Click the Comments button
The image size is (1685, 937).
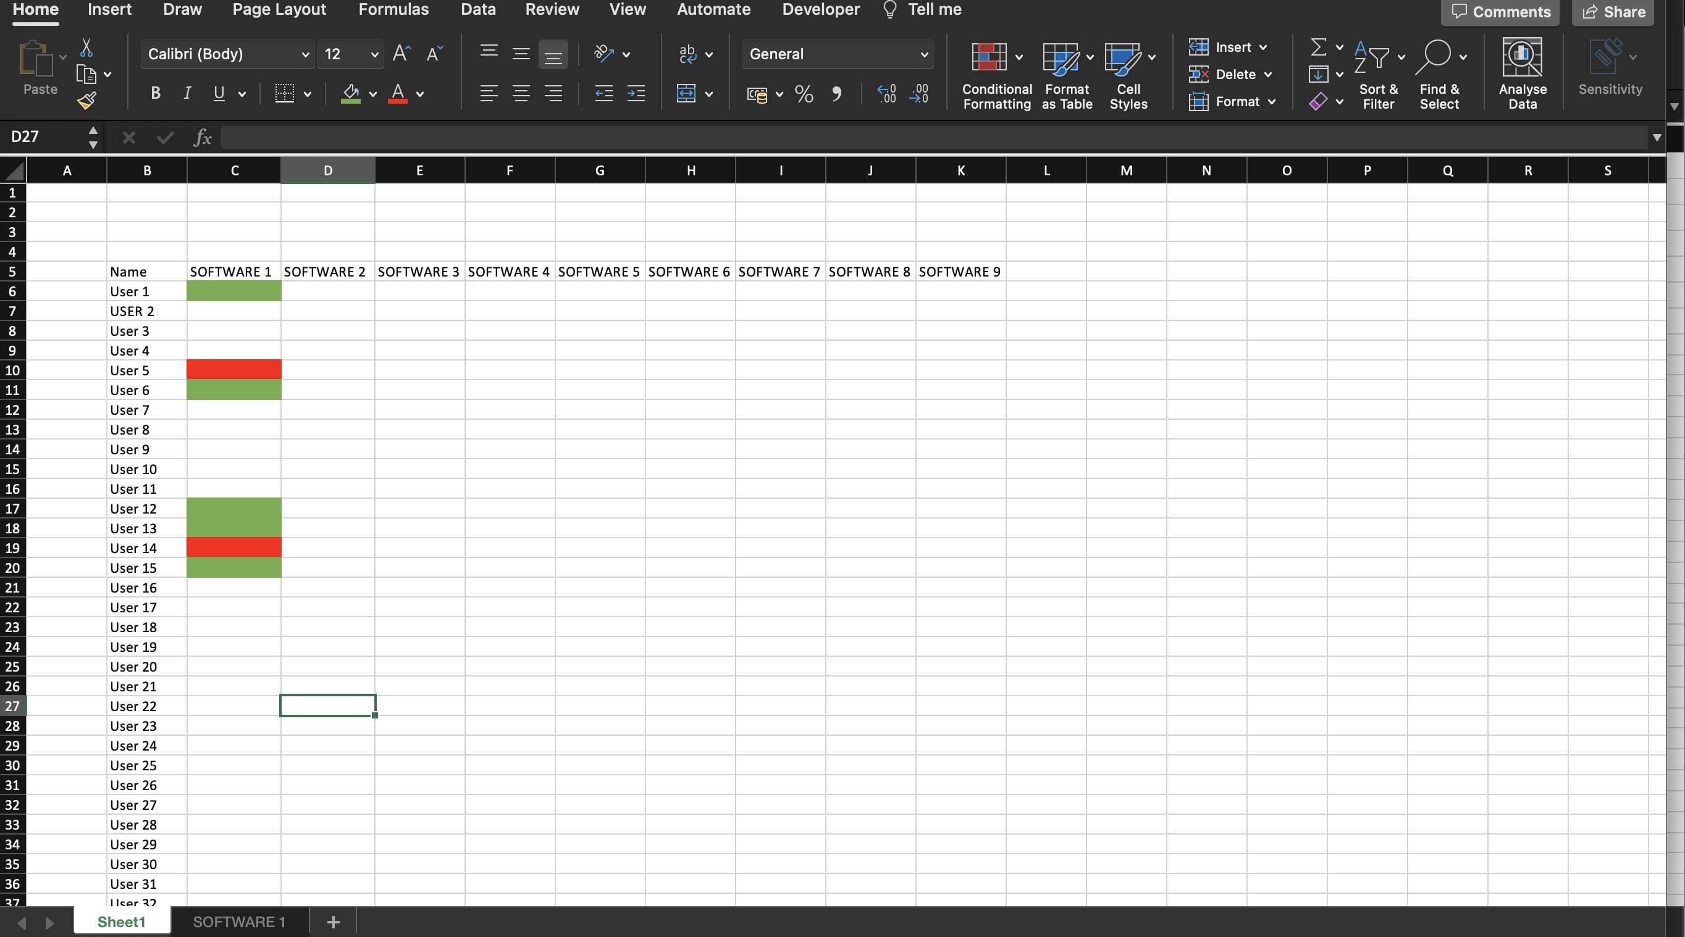click(1499, 12)
